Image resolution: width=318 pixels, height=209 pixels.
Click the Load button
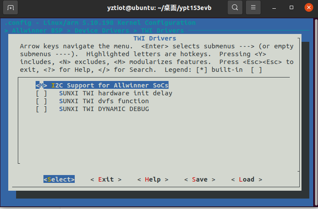(x=247, y=179)
